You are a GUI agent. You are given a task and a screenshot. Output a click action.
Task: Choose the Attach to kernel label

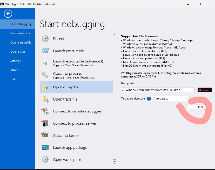pyautogui.click(x=66, y=135)
